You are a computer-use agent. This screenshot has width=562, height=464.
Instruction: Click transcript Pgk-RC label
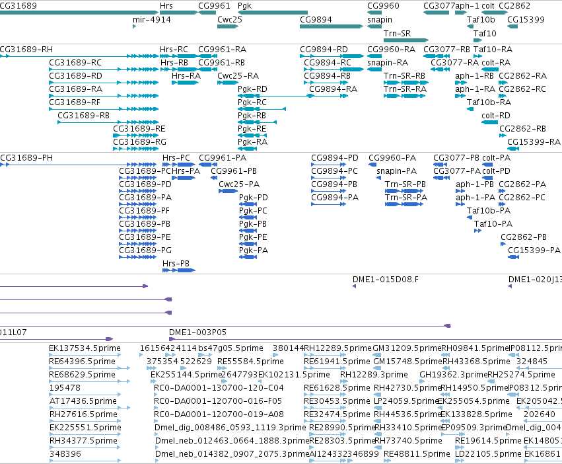252,102
